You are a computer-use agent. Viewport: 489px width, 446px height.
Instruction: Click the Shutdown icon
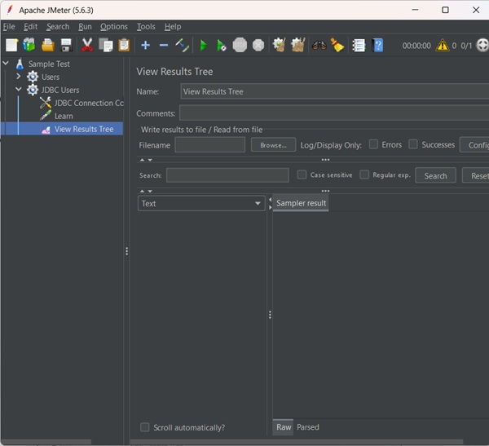tap(258, 46)
